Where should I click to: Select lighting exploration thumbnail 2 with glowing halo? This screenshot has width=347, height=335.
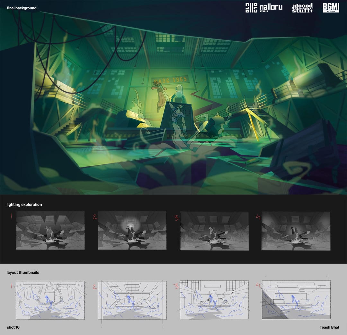132,230
